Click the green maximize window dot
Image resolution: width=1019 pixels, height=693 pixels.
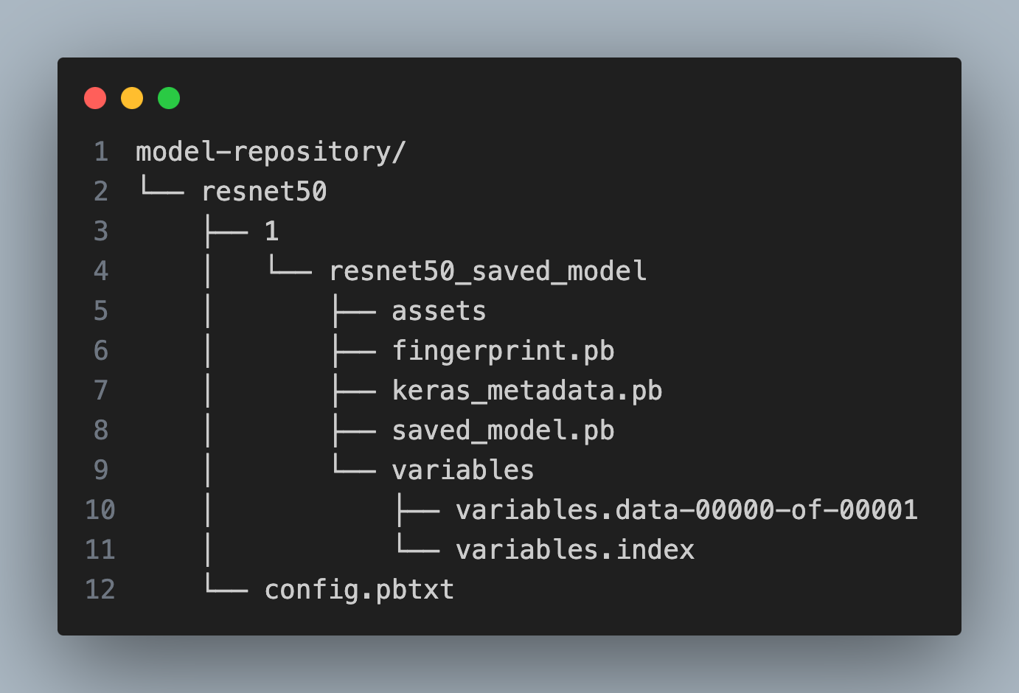[x=169, y=98]
